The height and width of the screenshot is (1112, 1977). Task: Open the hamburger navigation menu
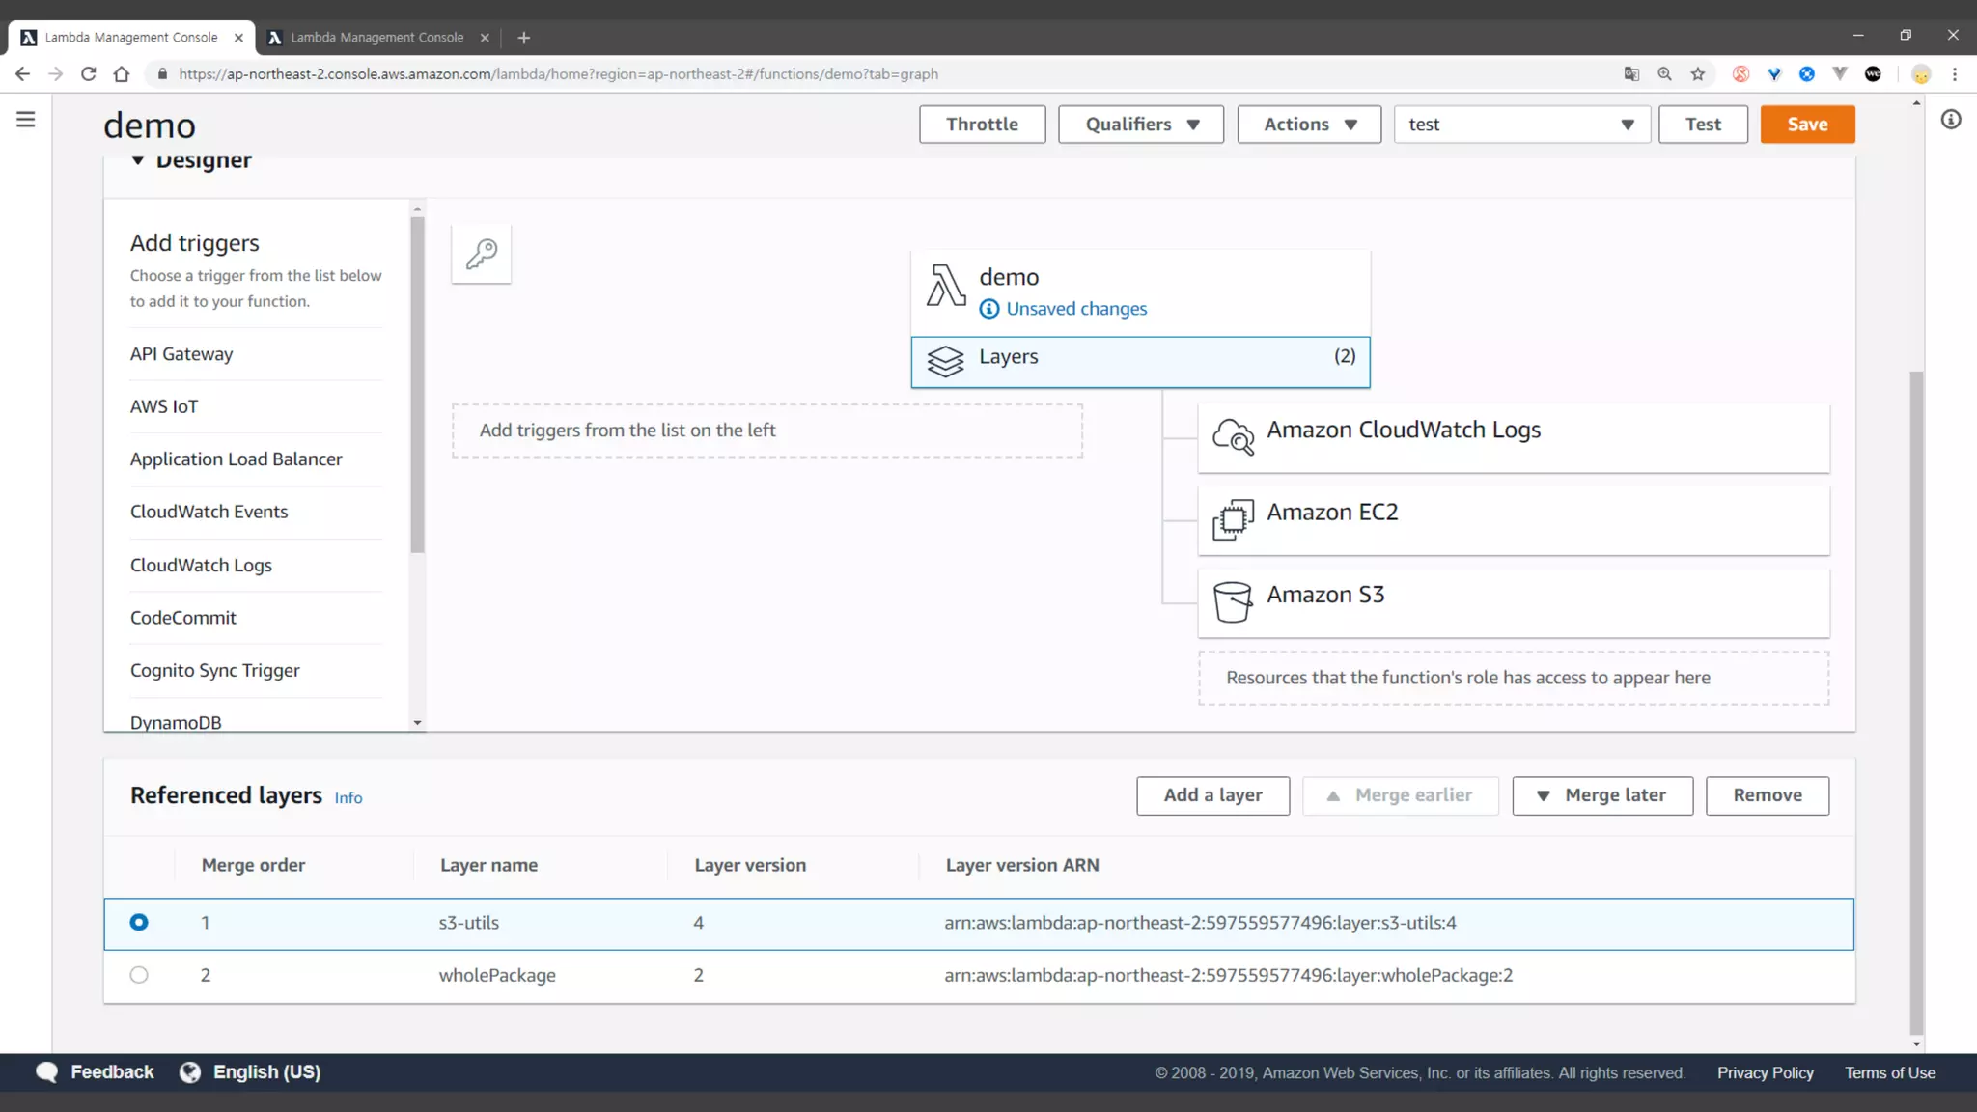pyautogui.click(x=26, y=120)
